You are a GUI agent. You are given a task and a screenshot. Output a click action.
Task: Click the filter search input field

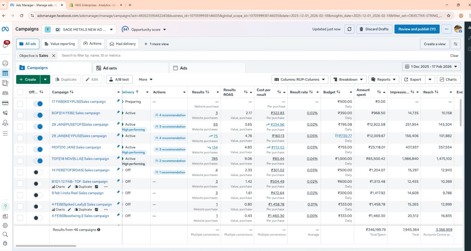coord(253,56)
